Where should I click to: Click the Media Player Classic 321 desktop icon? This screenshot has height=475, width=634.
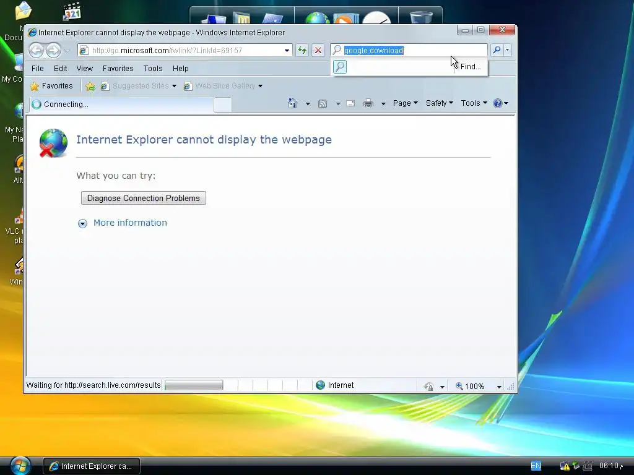[72, 11]
